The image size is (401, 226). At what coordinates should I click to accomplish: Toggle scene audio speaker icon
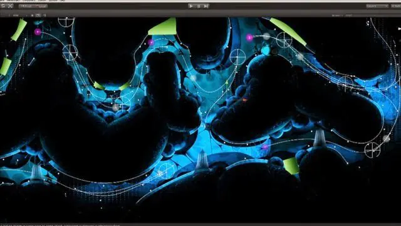pos(44,15)
